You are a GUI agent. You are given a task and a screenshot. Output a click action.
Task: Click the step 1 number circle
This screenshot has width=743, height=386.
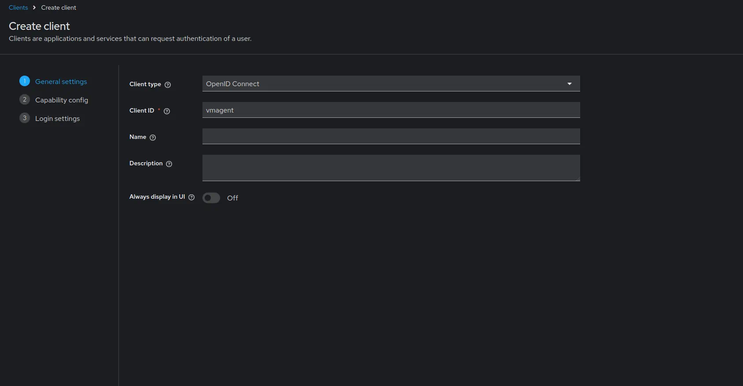(x=25, y=81)
